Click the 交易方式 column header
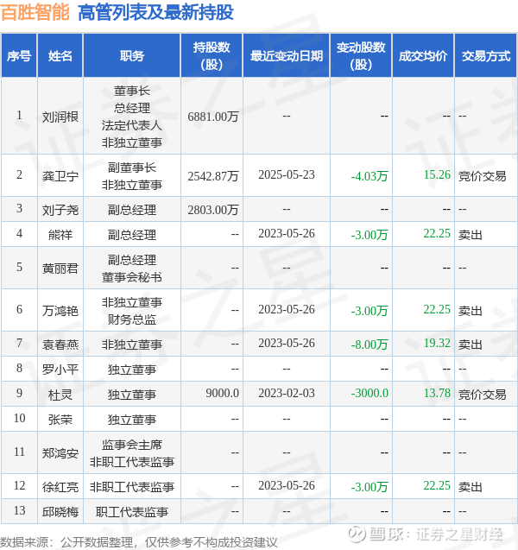Image resolution: width=518 pixels, height=550 pixels. (486, 56)
